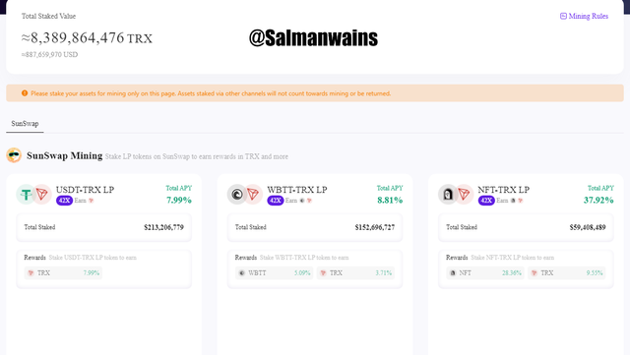
Task: Open the Mining Rules link
Action: click(x=584, y=16)
